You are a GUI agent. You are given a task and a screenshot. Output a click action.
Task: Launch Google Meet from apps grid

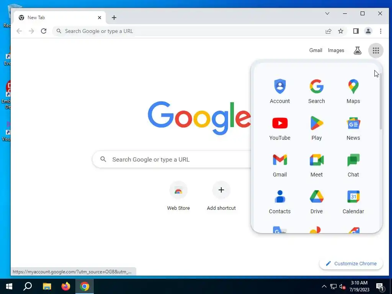(317, 165)
